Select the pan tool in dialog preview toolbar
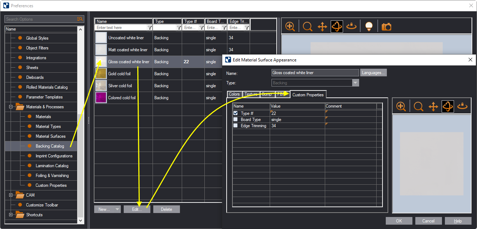 [x=433, y=107]
